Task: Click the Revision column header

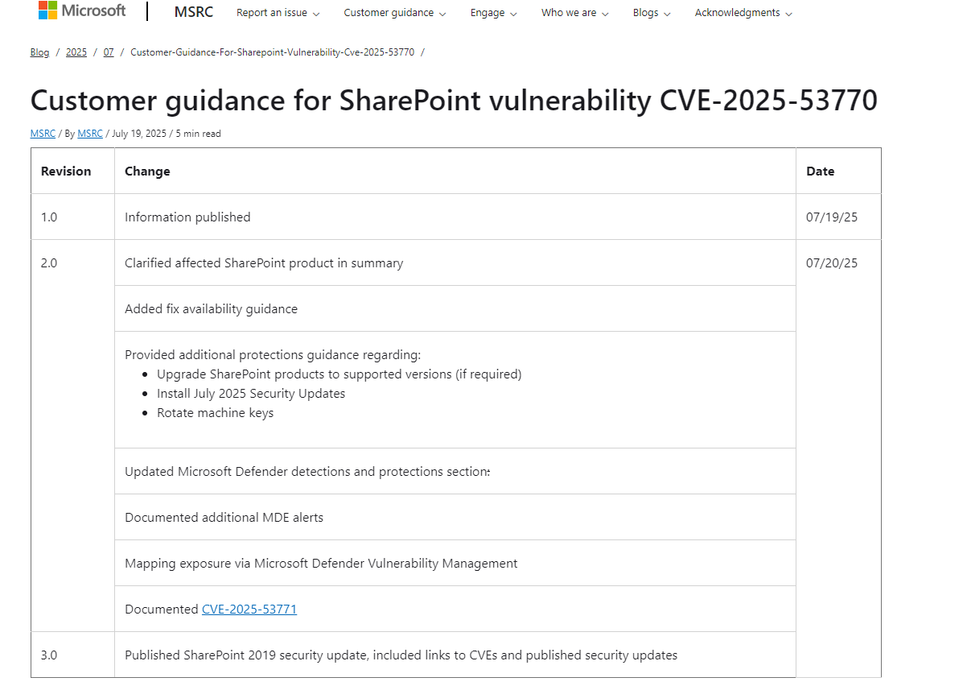Action: 66,171
